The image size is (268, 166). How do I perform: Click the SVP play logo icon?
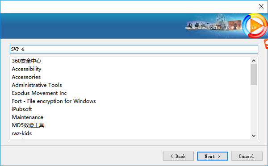pyautogui.click(x=255, y=25)
